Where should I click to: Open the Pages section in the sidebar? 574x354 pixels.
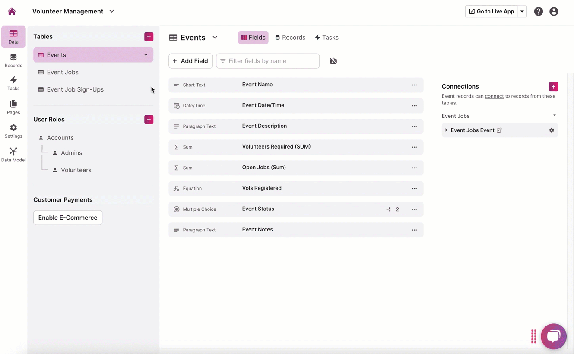tap(13, 107)
